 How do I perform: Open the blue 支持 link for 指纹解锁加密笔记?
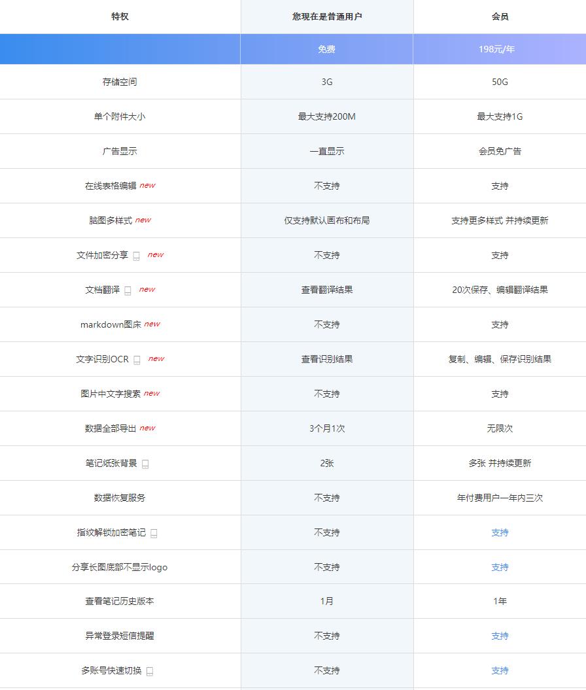point(499,532)
